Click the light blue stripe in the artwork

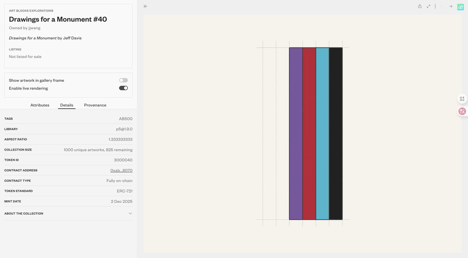pyautogui.click(x=323, y=133)
